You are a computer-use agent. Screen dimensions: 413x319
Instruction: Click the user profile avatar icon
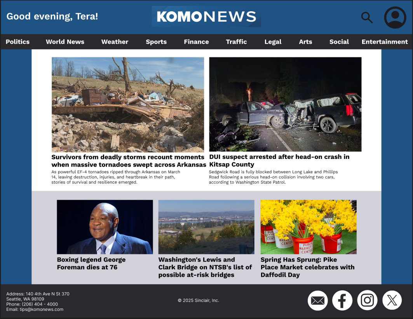click(x=395, y=17)
